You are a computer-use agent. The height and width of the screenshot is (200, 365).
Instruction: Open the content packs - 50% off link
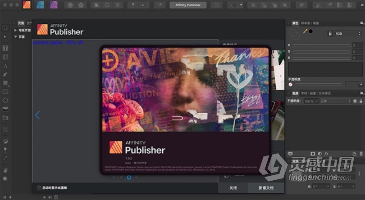58,43
